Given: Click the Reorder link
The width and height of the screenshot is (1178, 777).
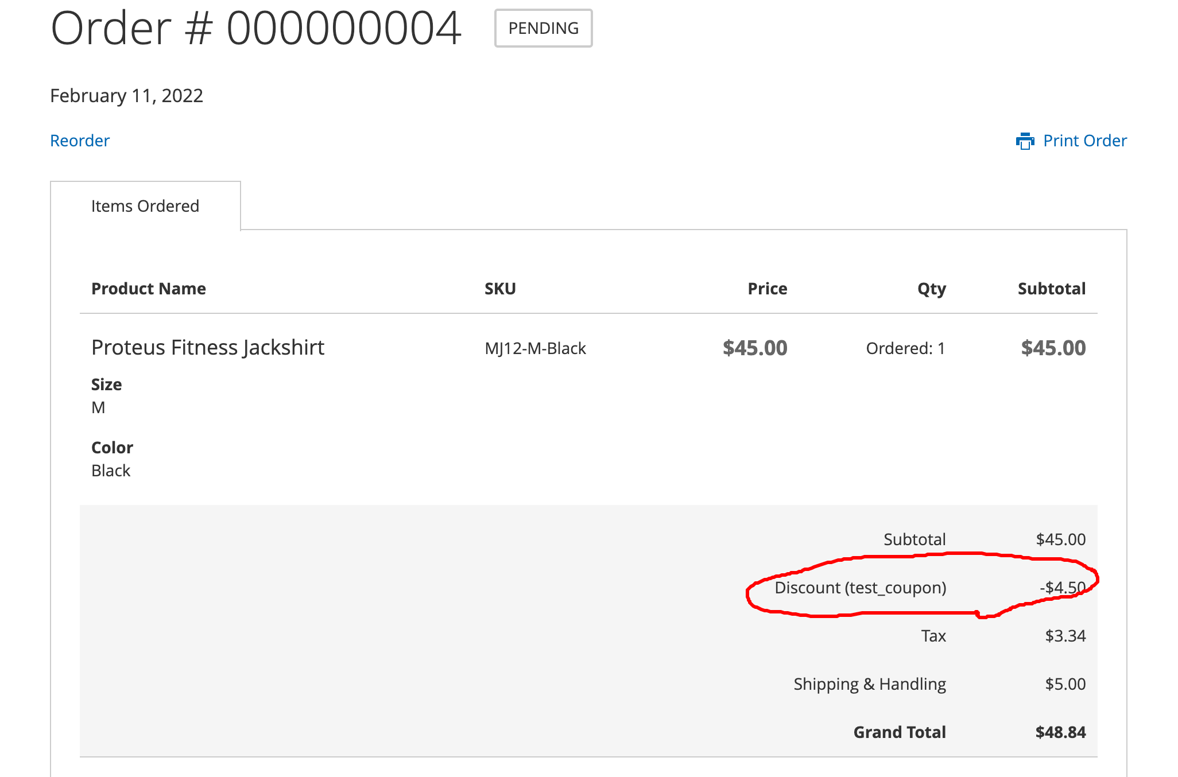Looking at the screenshot, I should 80,141.
